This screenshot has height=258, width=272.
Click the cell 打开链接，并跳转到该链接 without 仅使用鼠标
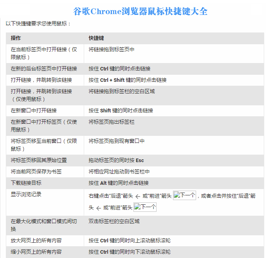click(x=45, y=80)
